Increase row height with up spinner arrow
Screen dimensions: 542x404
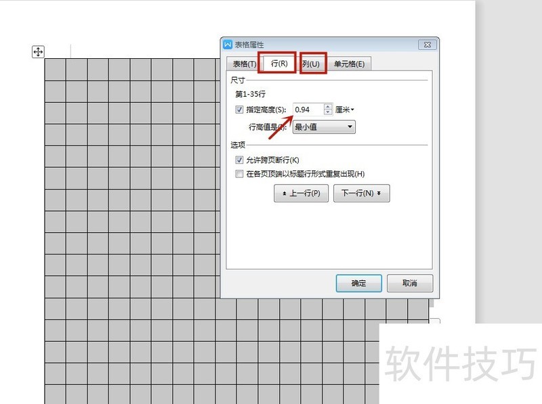pos(328,107)
